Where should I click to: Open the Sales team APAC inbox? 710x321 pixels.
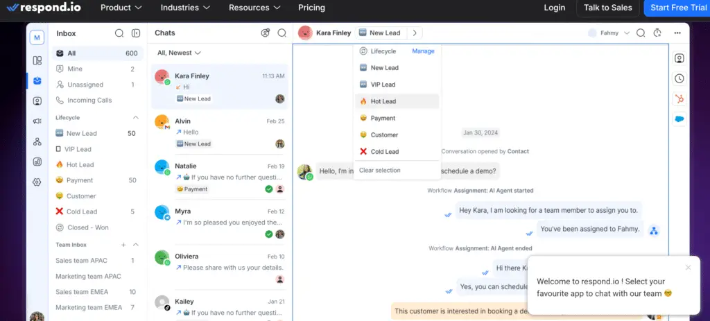[x=97, y=260]
